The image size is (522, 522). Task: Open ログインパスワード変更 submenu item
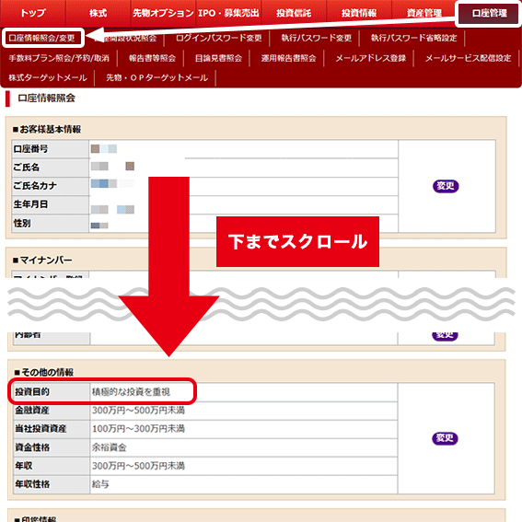tap(218, 38)
